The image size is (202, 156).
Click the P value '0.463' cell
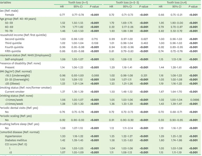click(144, 43)
